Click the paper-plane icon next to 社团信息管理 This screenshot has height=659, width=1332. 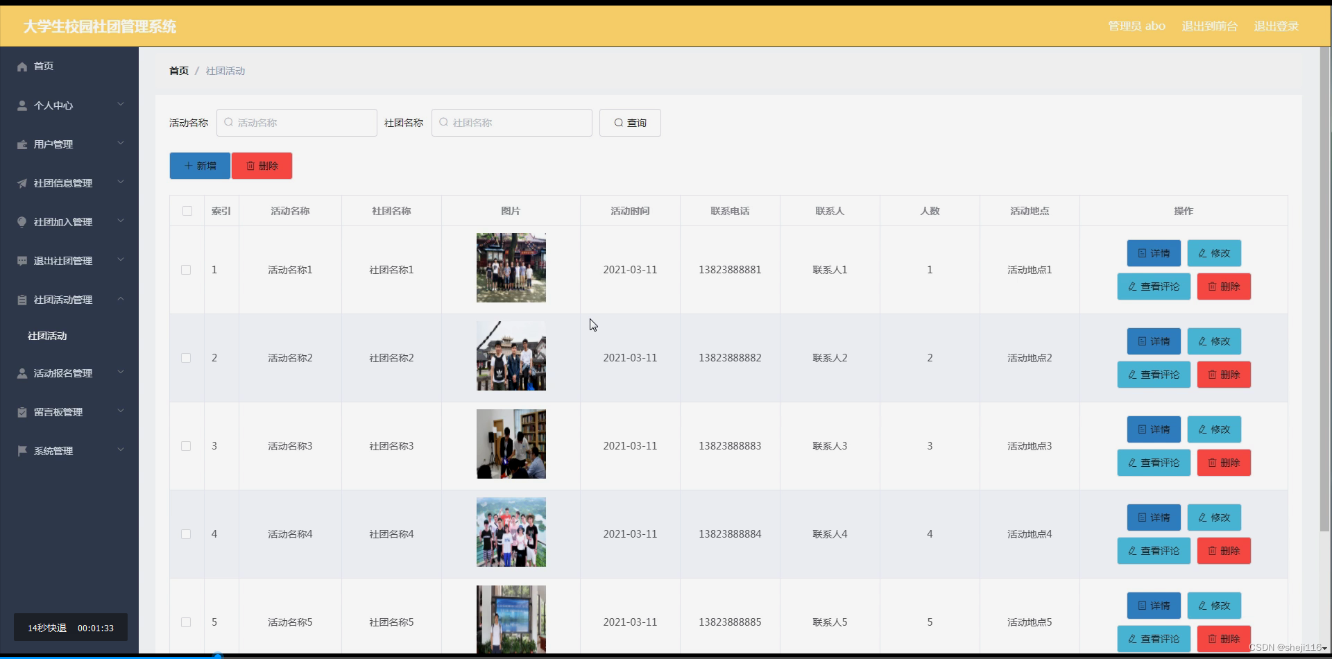[x=21, y=183]
